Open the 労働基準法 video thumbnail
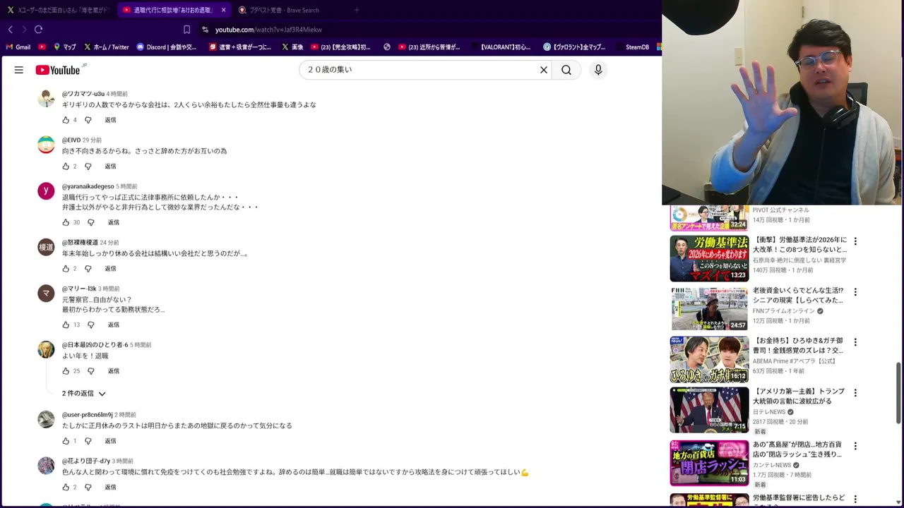 point(709,258)
